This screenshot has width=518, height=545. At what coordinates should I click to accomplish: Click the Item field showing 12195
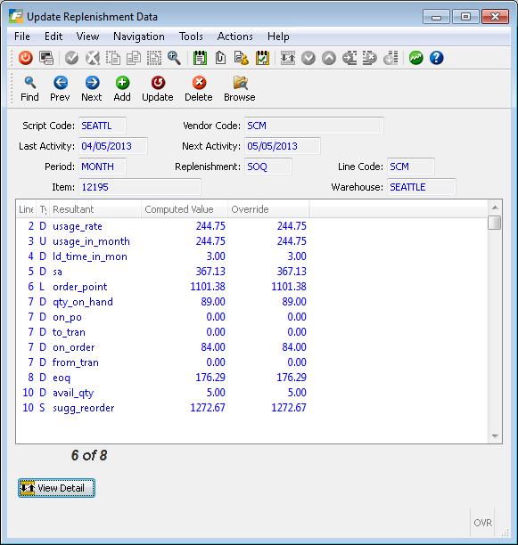(140, 187)
